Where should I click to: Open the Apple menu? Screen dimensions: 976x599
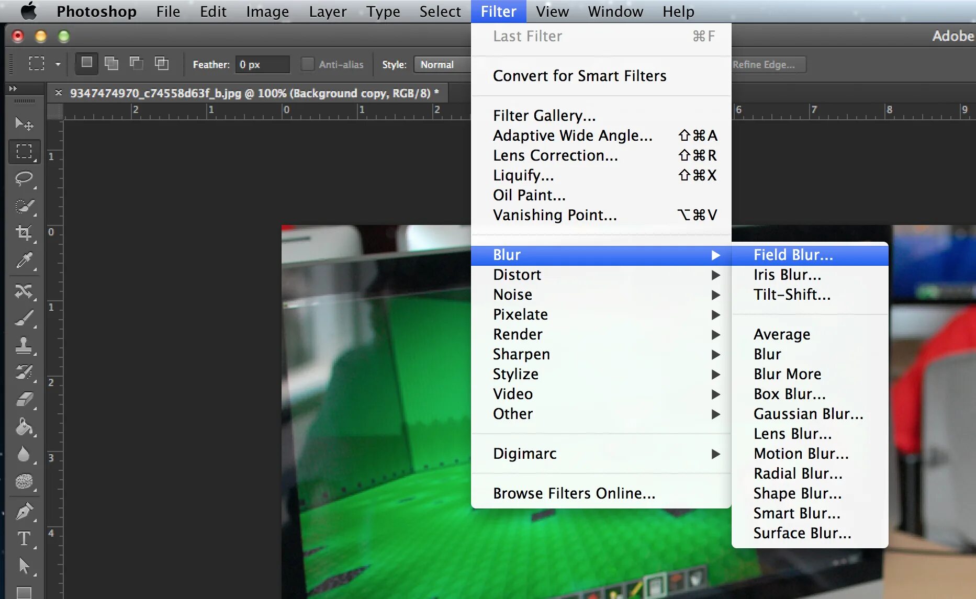[29, 11]
